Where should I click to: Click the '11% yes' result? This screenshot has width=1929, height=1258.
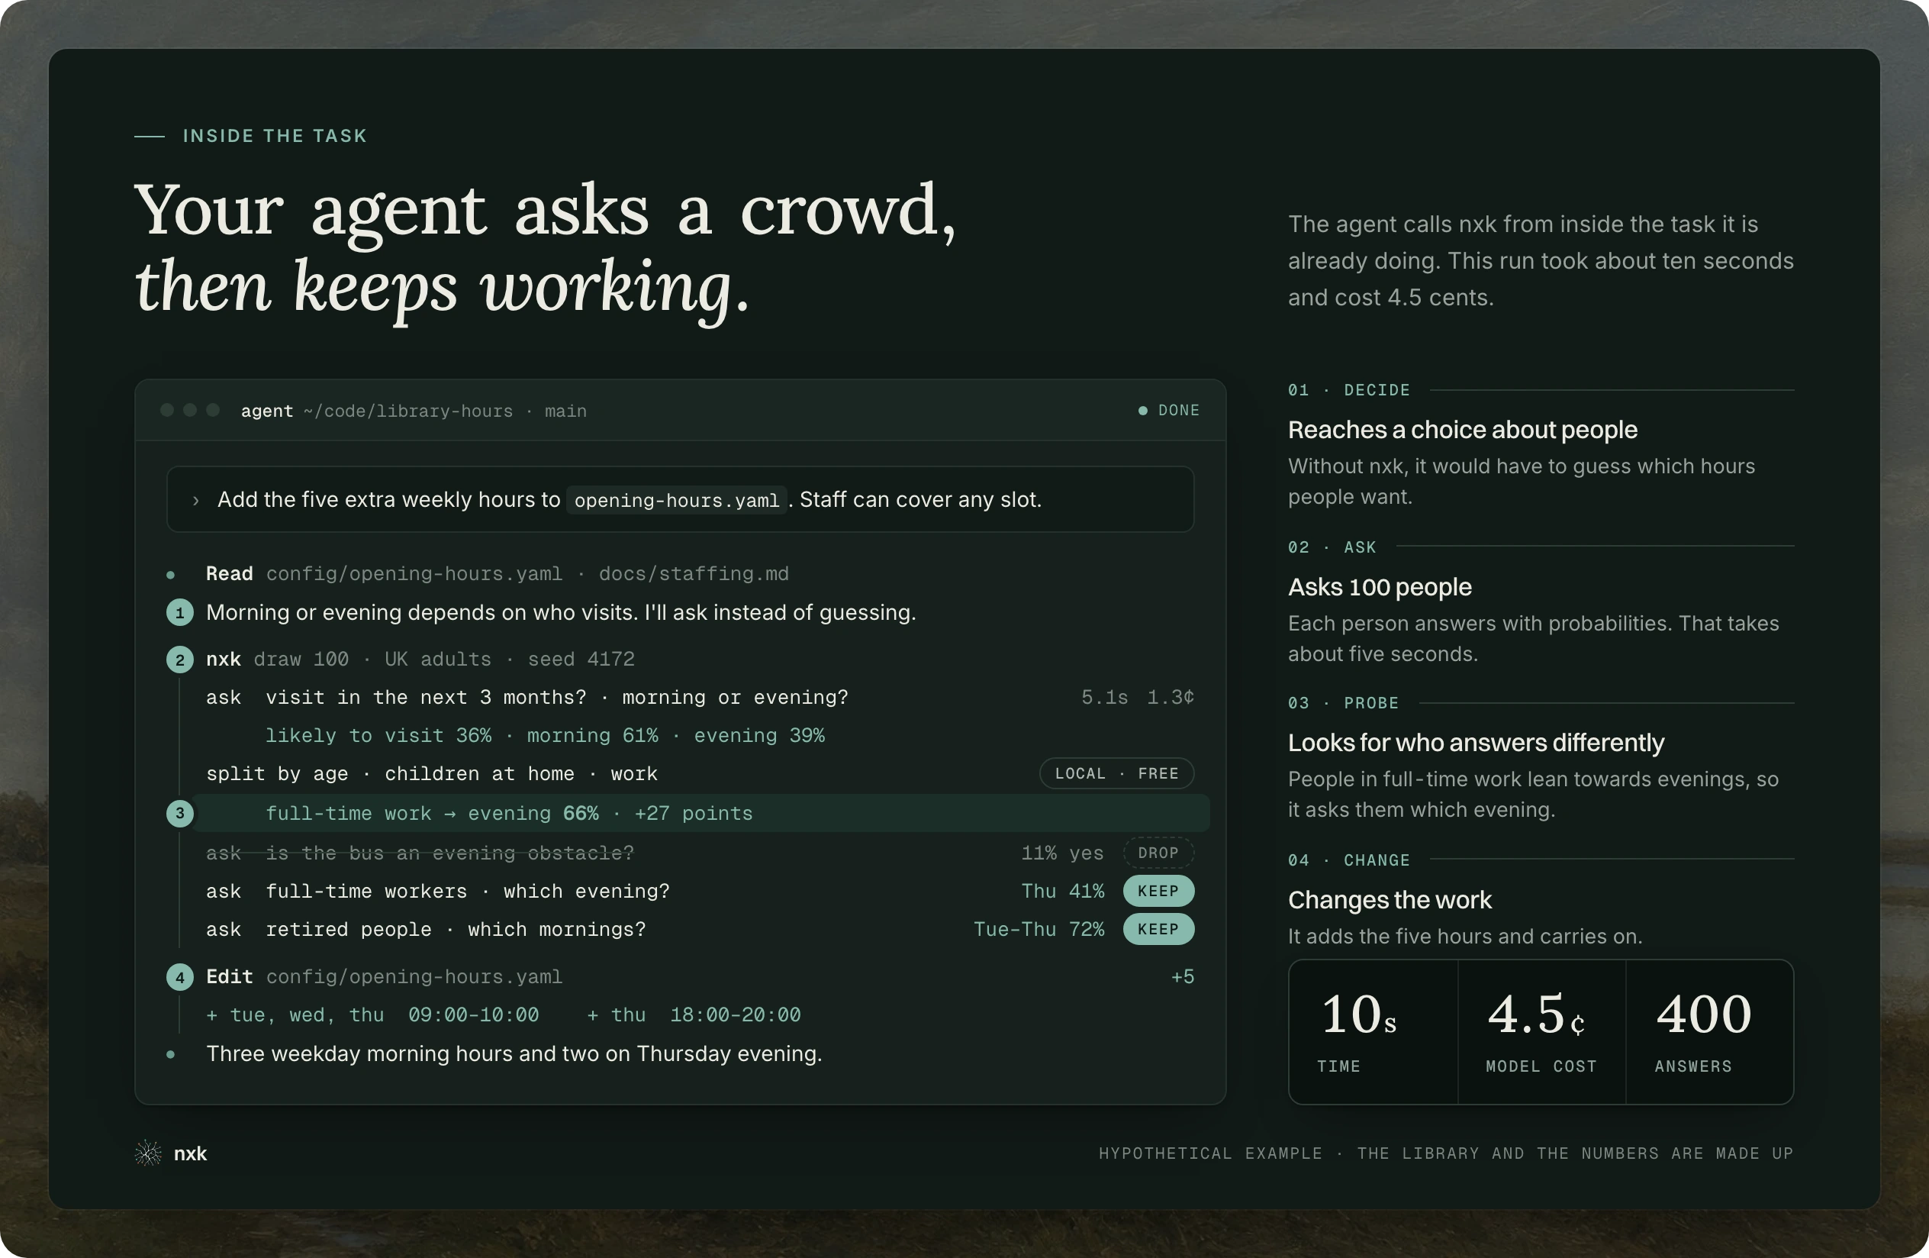1061,853
